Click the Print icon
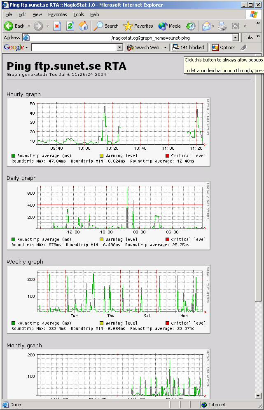This screenshot has width=264, height=410. tap(222, 26)
